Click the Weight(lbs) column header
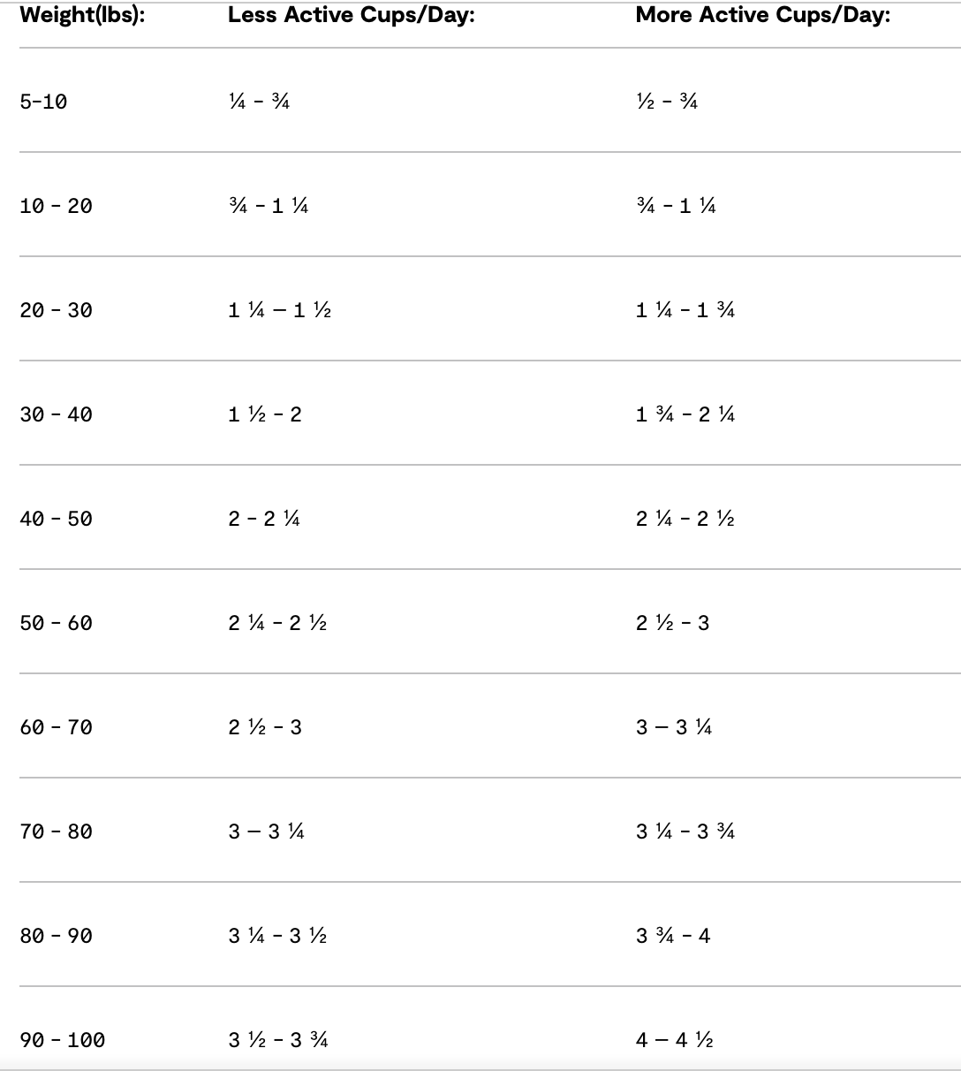Image resolution: width=961 pixels, height=1071 pixels. point(82,16)
